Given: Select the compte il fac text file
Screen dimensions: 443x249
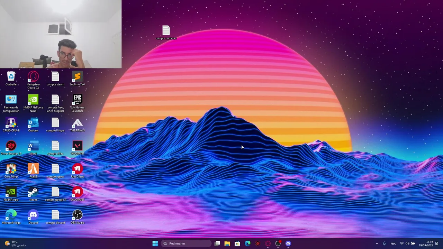Looking at the screenshot, I should click(55, 148).
